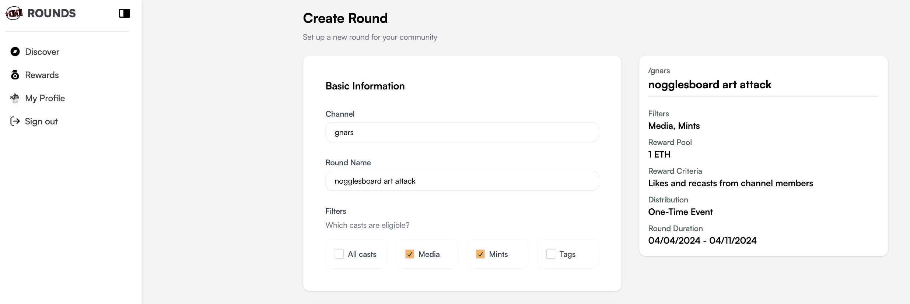Click into the Round Name field

(462, 181)
